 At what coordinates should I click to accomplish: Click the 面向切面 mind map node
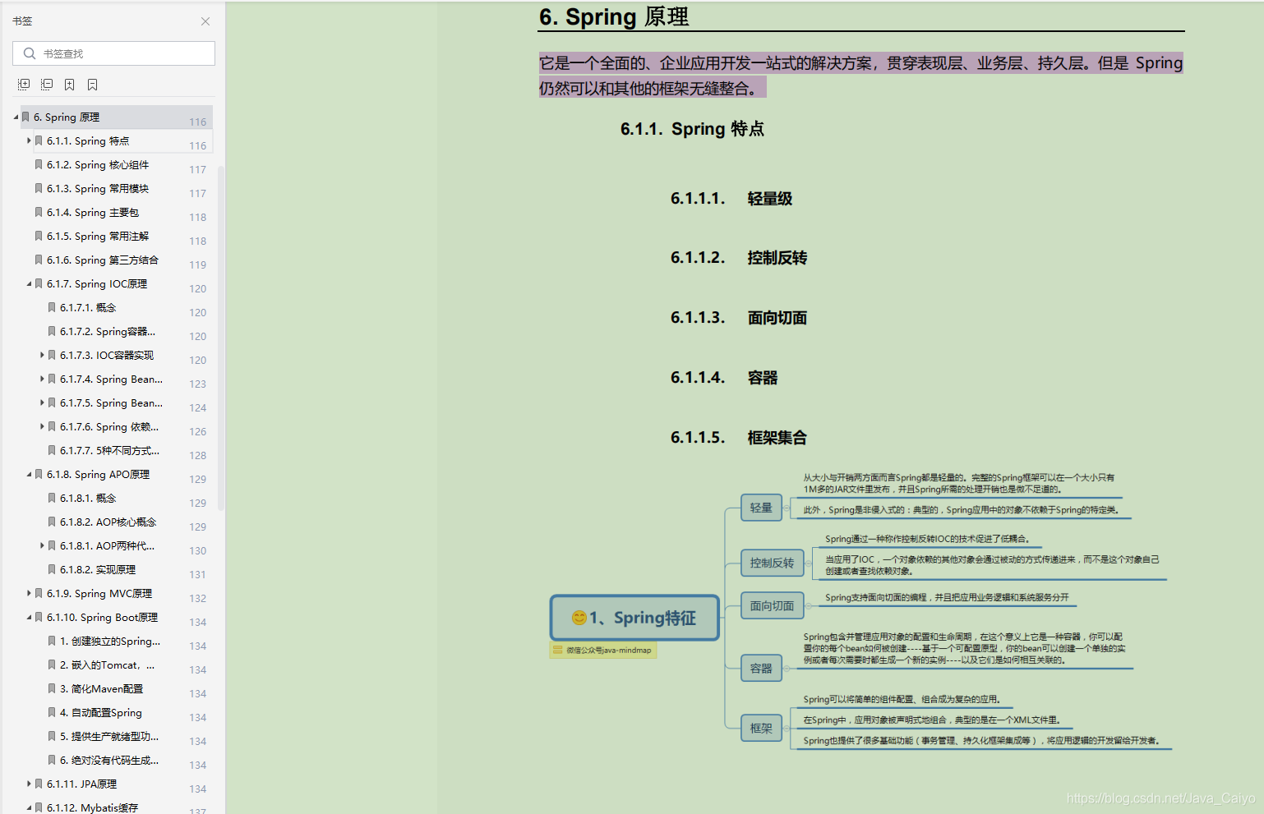pyautogui.click(x=772, y=605)
